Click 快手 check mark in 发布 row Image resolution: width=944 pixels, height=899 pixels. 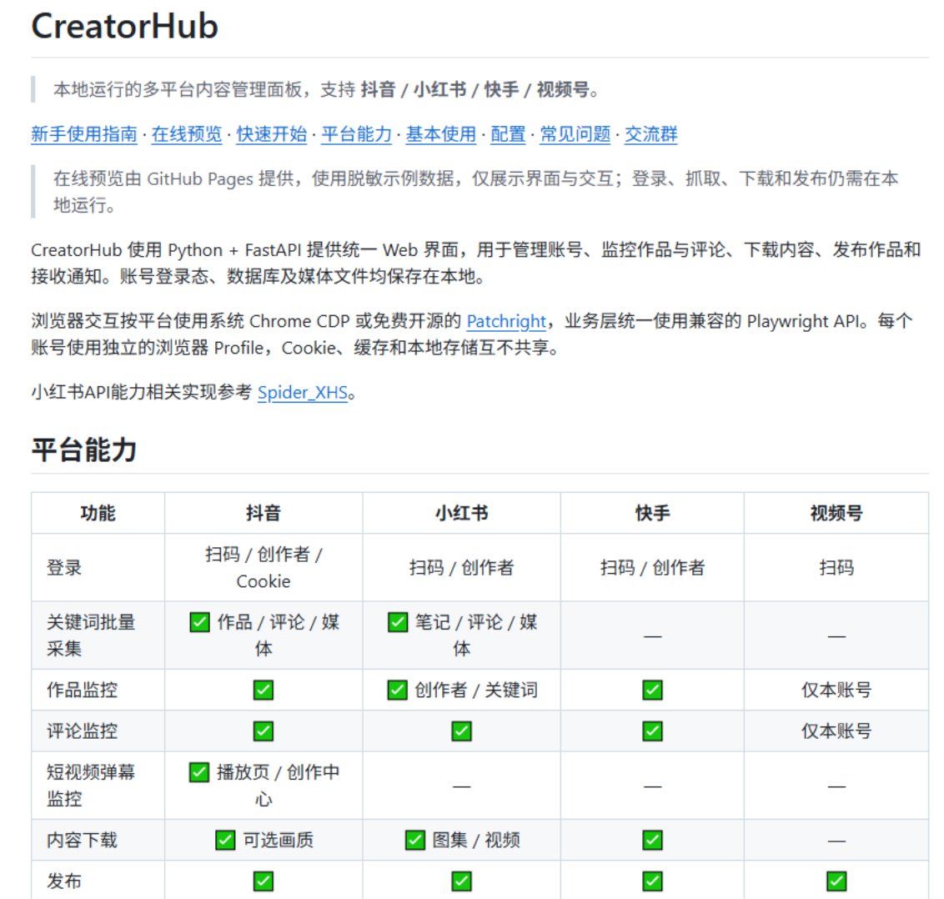653,881
